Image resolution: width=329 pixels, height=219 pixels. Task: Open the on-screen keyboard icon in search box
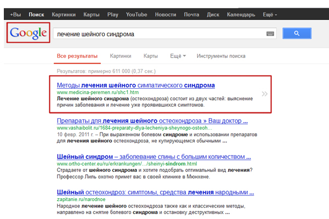[270, 33]
